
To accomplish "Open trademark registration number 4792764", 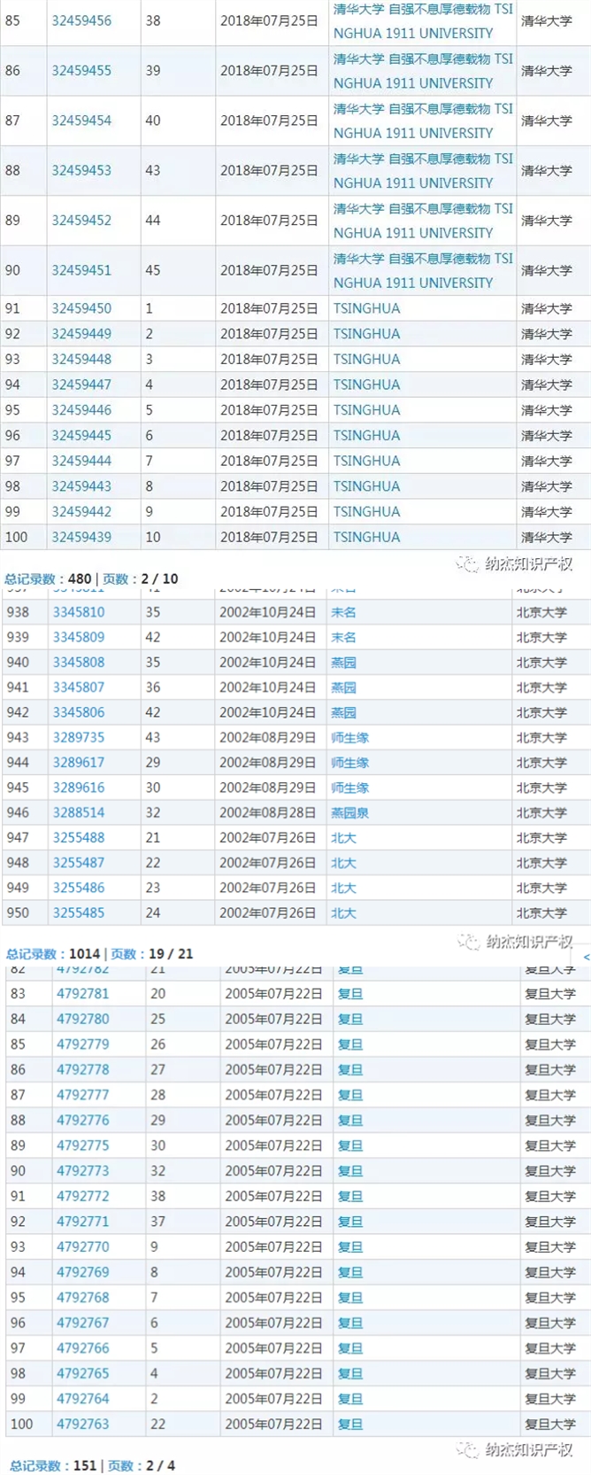I will (x=83, y=1399).
